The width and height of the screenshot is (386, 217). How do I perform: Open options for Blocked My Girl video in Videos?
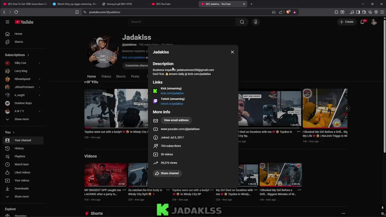[299, 190]
